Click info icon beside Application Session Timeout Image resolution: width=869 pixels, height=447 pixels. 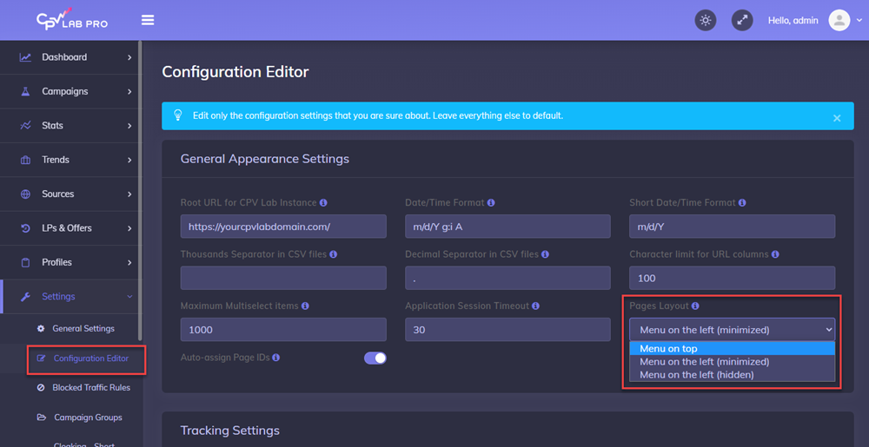(536, 306)
